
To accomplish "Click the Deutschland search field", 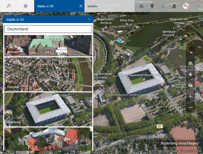I will (48, 29).
